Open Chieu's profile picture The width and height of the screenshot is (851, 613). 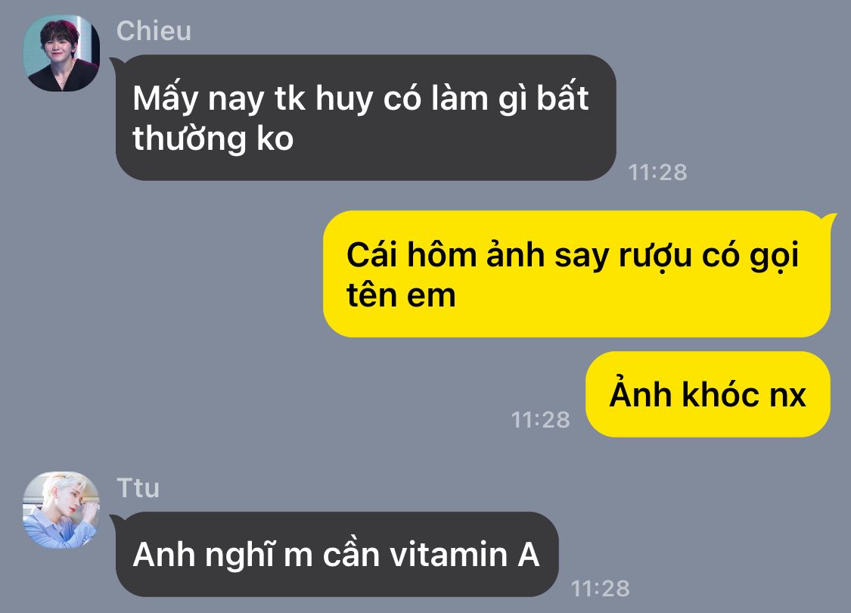[x=61, y=53]
